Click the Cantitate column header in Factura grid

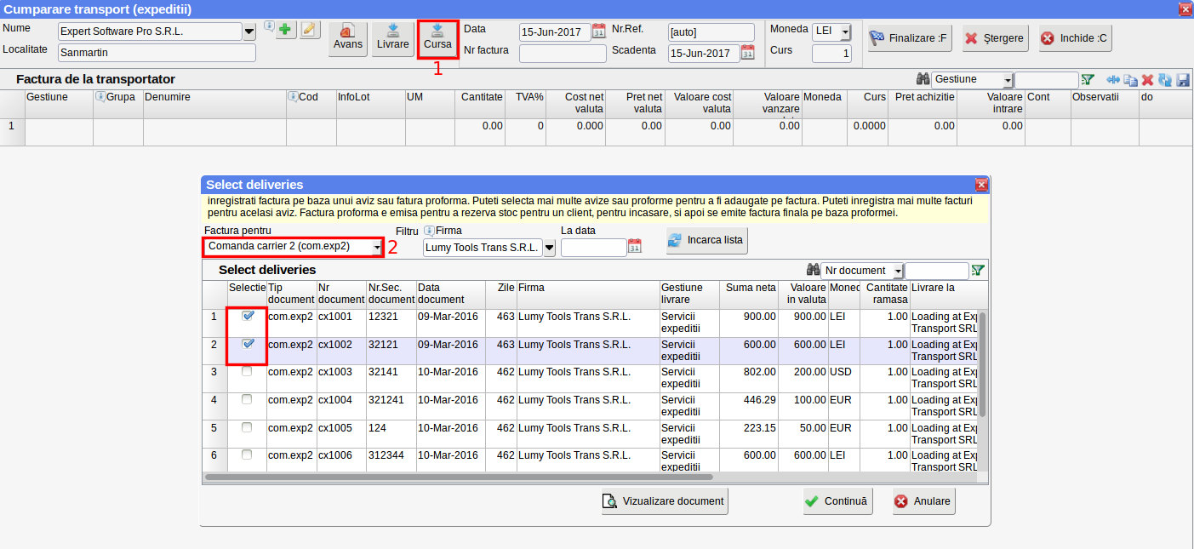point(481,104)
